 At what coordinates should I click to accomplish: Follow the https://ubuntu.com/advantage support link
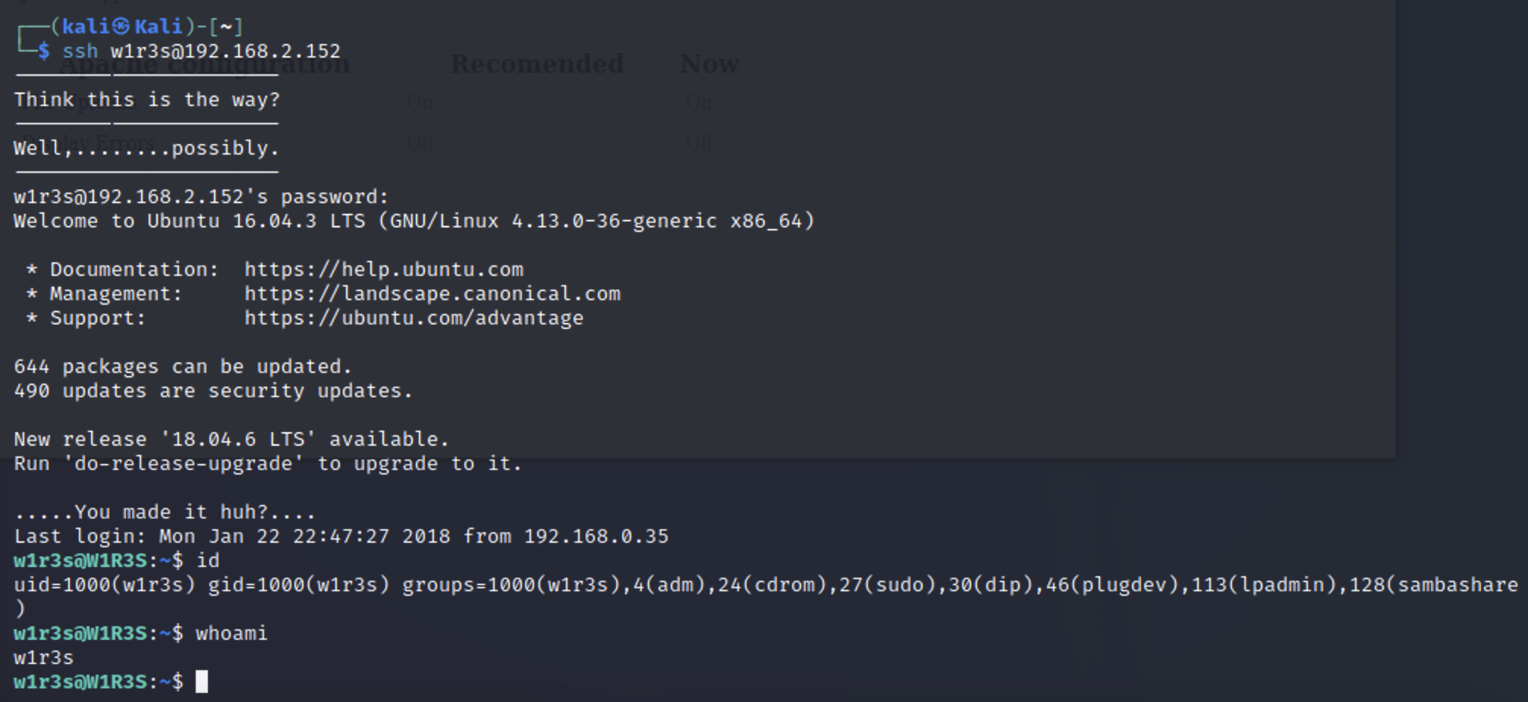click(x=413, y=318)
